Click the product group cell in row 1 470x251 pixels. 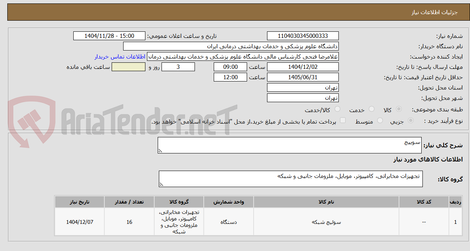tap(179, 222)
